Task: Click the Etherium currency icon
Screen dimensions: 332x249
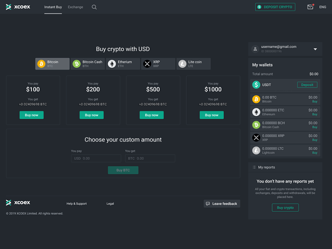Action: 111,63
